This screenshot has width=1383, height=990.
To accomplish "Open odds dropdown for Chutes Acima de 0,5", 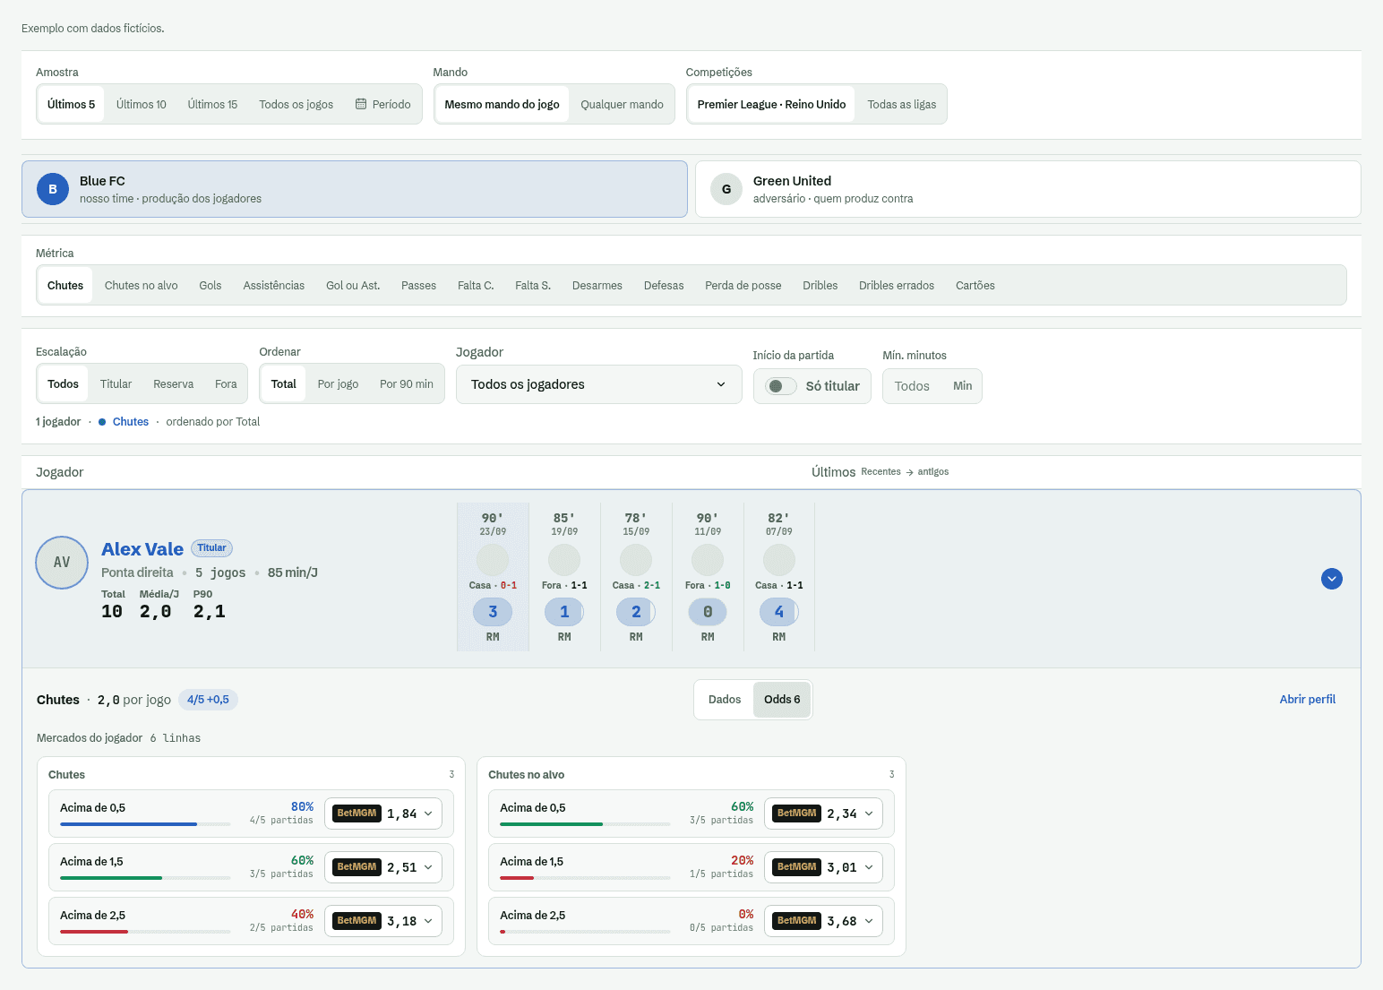I will (383, 814).
